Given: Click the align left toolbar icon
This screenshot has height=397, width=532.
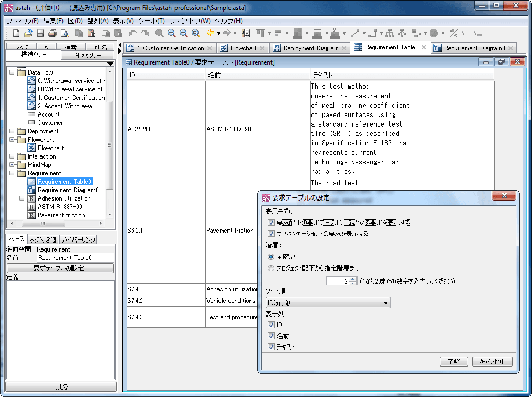Looking at the screenshot, I should tap(278, 33).
